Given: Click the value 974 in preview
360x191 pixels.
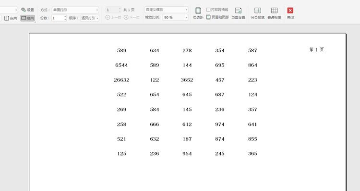Looking at the screenshot, I should pyautogui.click(x=220, y=124).
